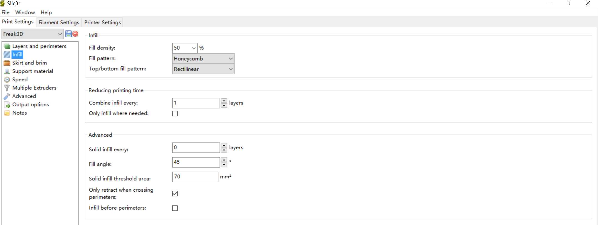Restore down the Slic3r window
The width and height of the screenshot is (598, 225).
(x=568, y=3)
